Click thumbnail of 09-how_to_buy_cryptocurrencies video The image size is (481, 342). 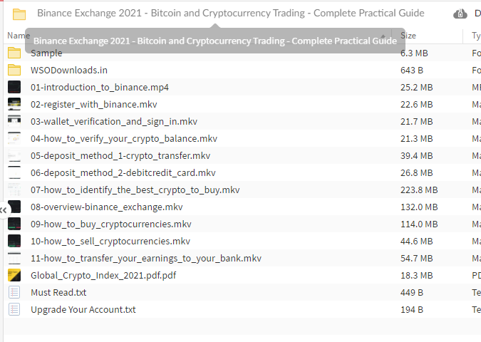[14, 224]
